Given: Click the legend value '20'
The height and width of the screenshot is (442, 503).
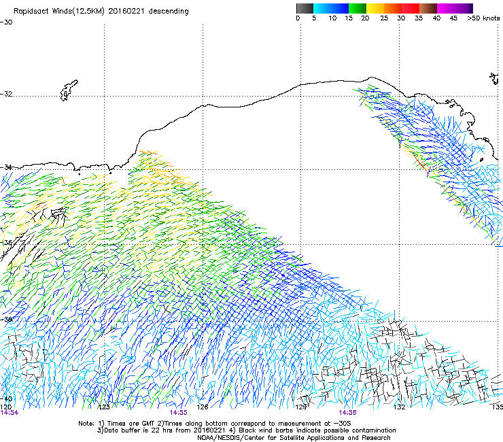Looking at the screenshot, I should [365, 18].
